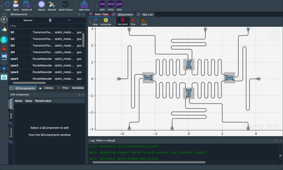Select the QComponents bottom tab
This screenshot has height=170, width=283.
pyautogui.click(x=23, y=88)
